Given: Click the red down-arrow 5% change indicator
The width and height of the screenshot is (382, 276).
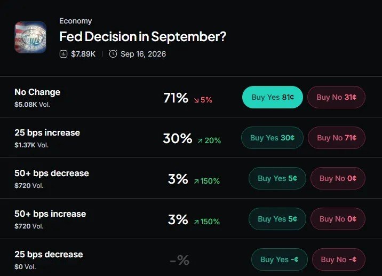Looking at the screenshot, I should click(203, 100).
